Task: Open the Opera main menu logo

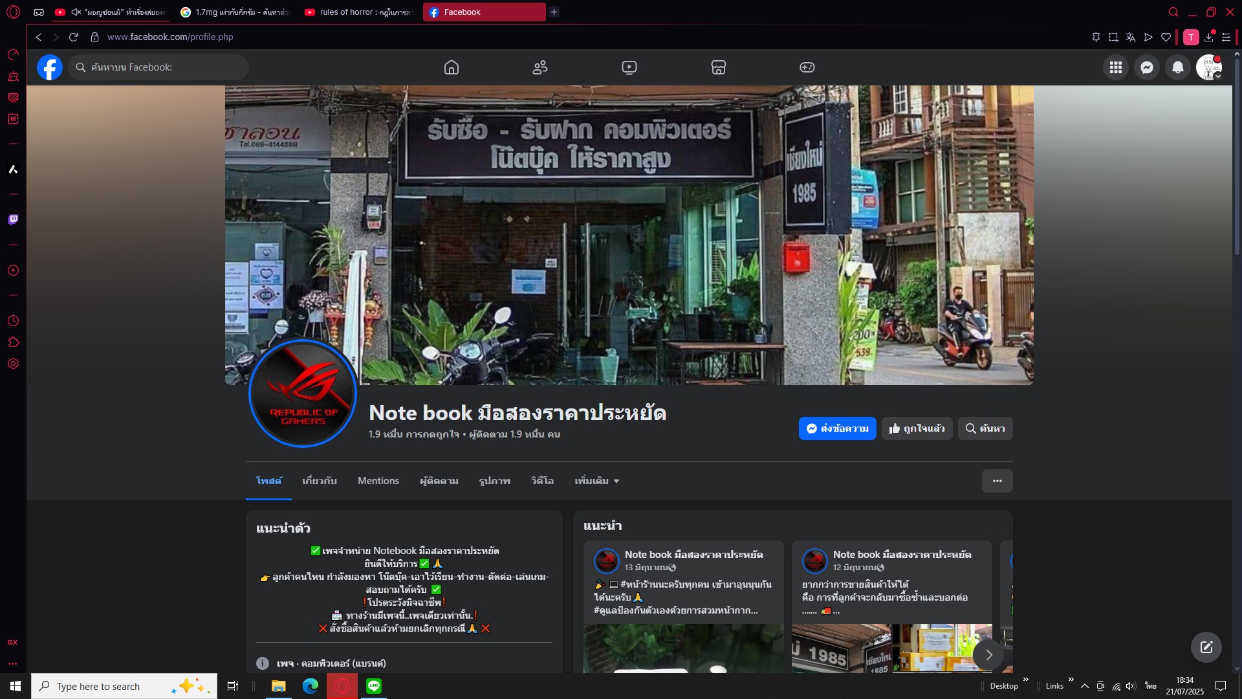Action: point(13,12)
